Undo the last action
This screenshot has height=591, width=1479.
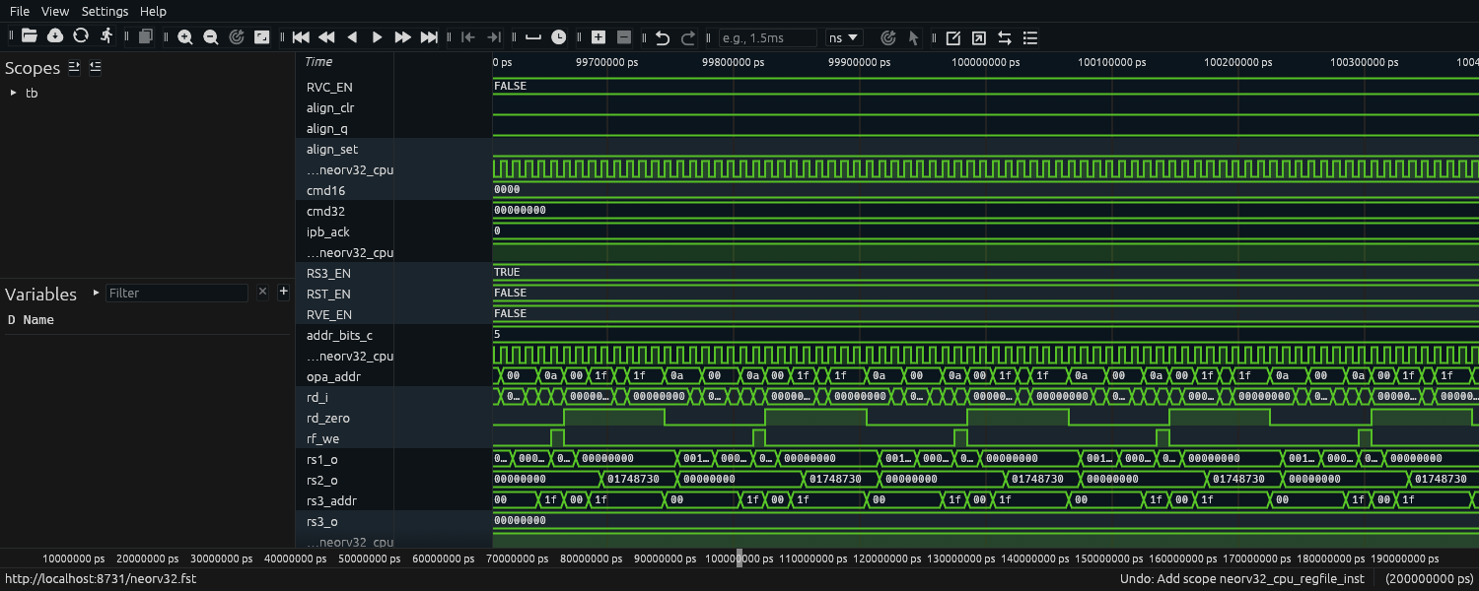pyautogui.click(x=663, y=37)
